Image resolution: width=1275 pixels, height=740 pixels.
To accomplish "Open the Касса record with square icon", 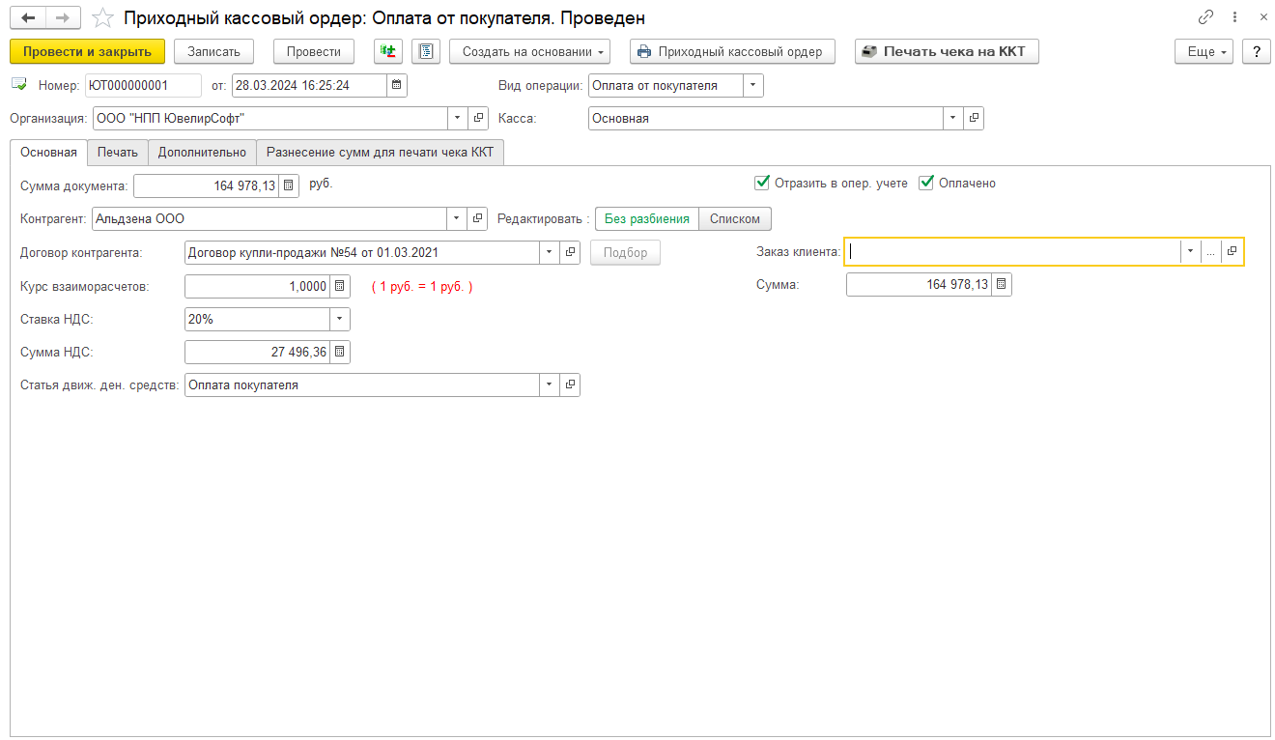I will [974, 118].
